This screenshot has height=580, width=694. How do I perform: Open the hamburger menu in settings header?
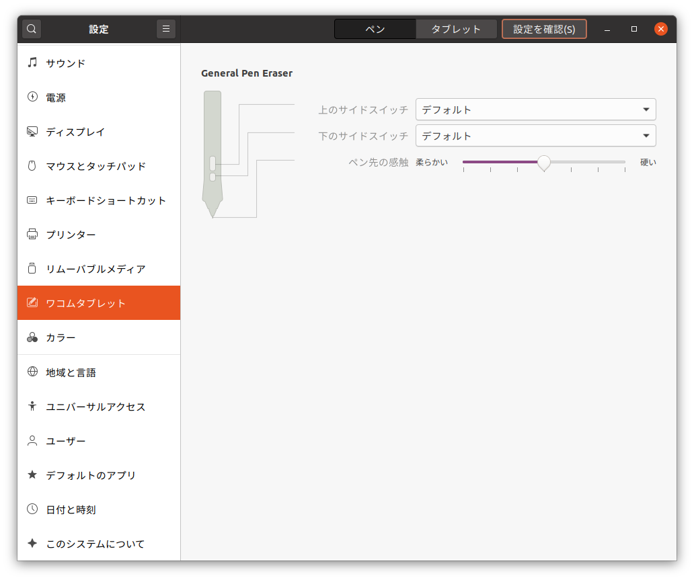click(166, 29)
